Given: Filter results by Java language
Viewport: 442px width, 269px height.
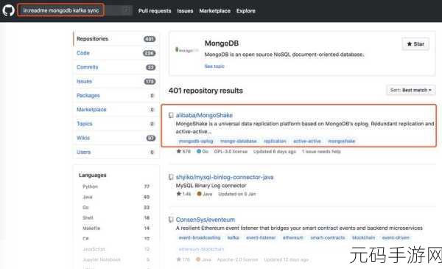Looking at the screenshot, I should (x=116, y=197).
